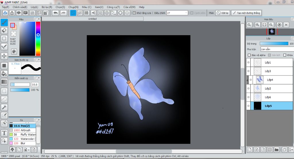294x159 pixels.
Task: Enable parallel lines snap guide
Action: [x=80, y=13]
